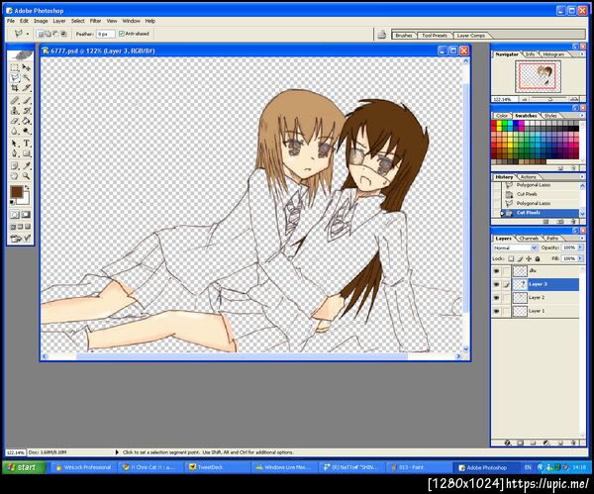Select the Eraser tool
The width and height of the screenshot is (594, 494).
point(15,121)
